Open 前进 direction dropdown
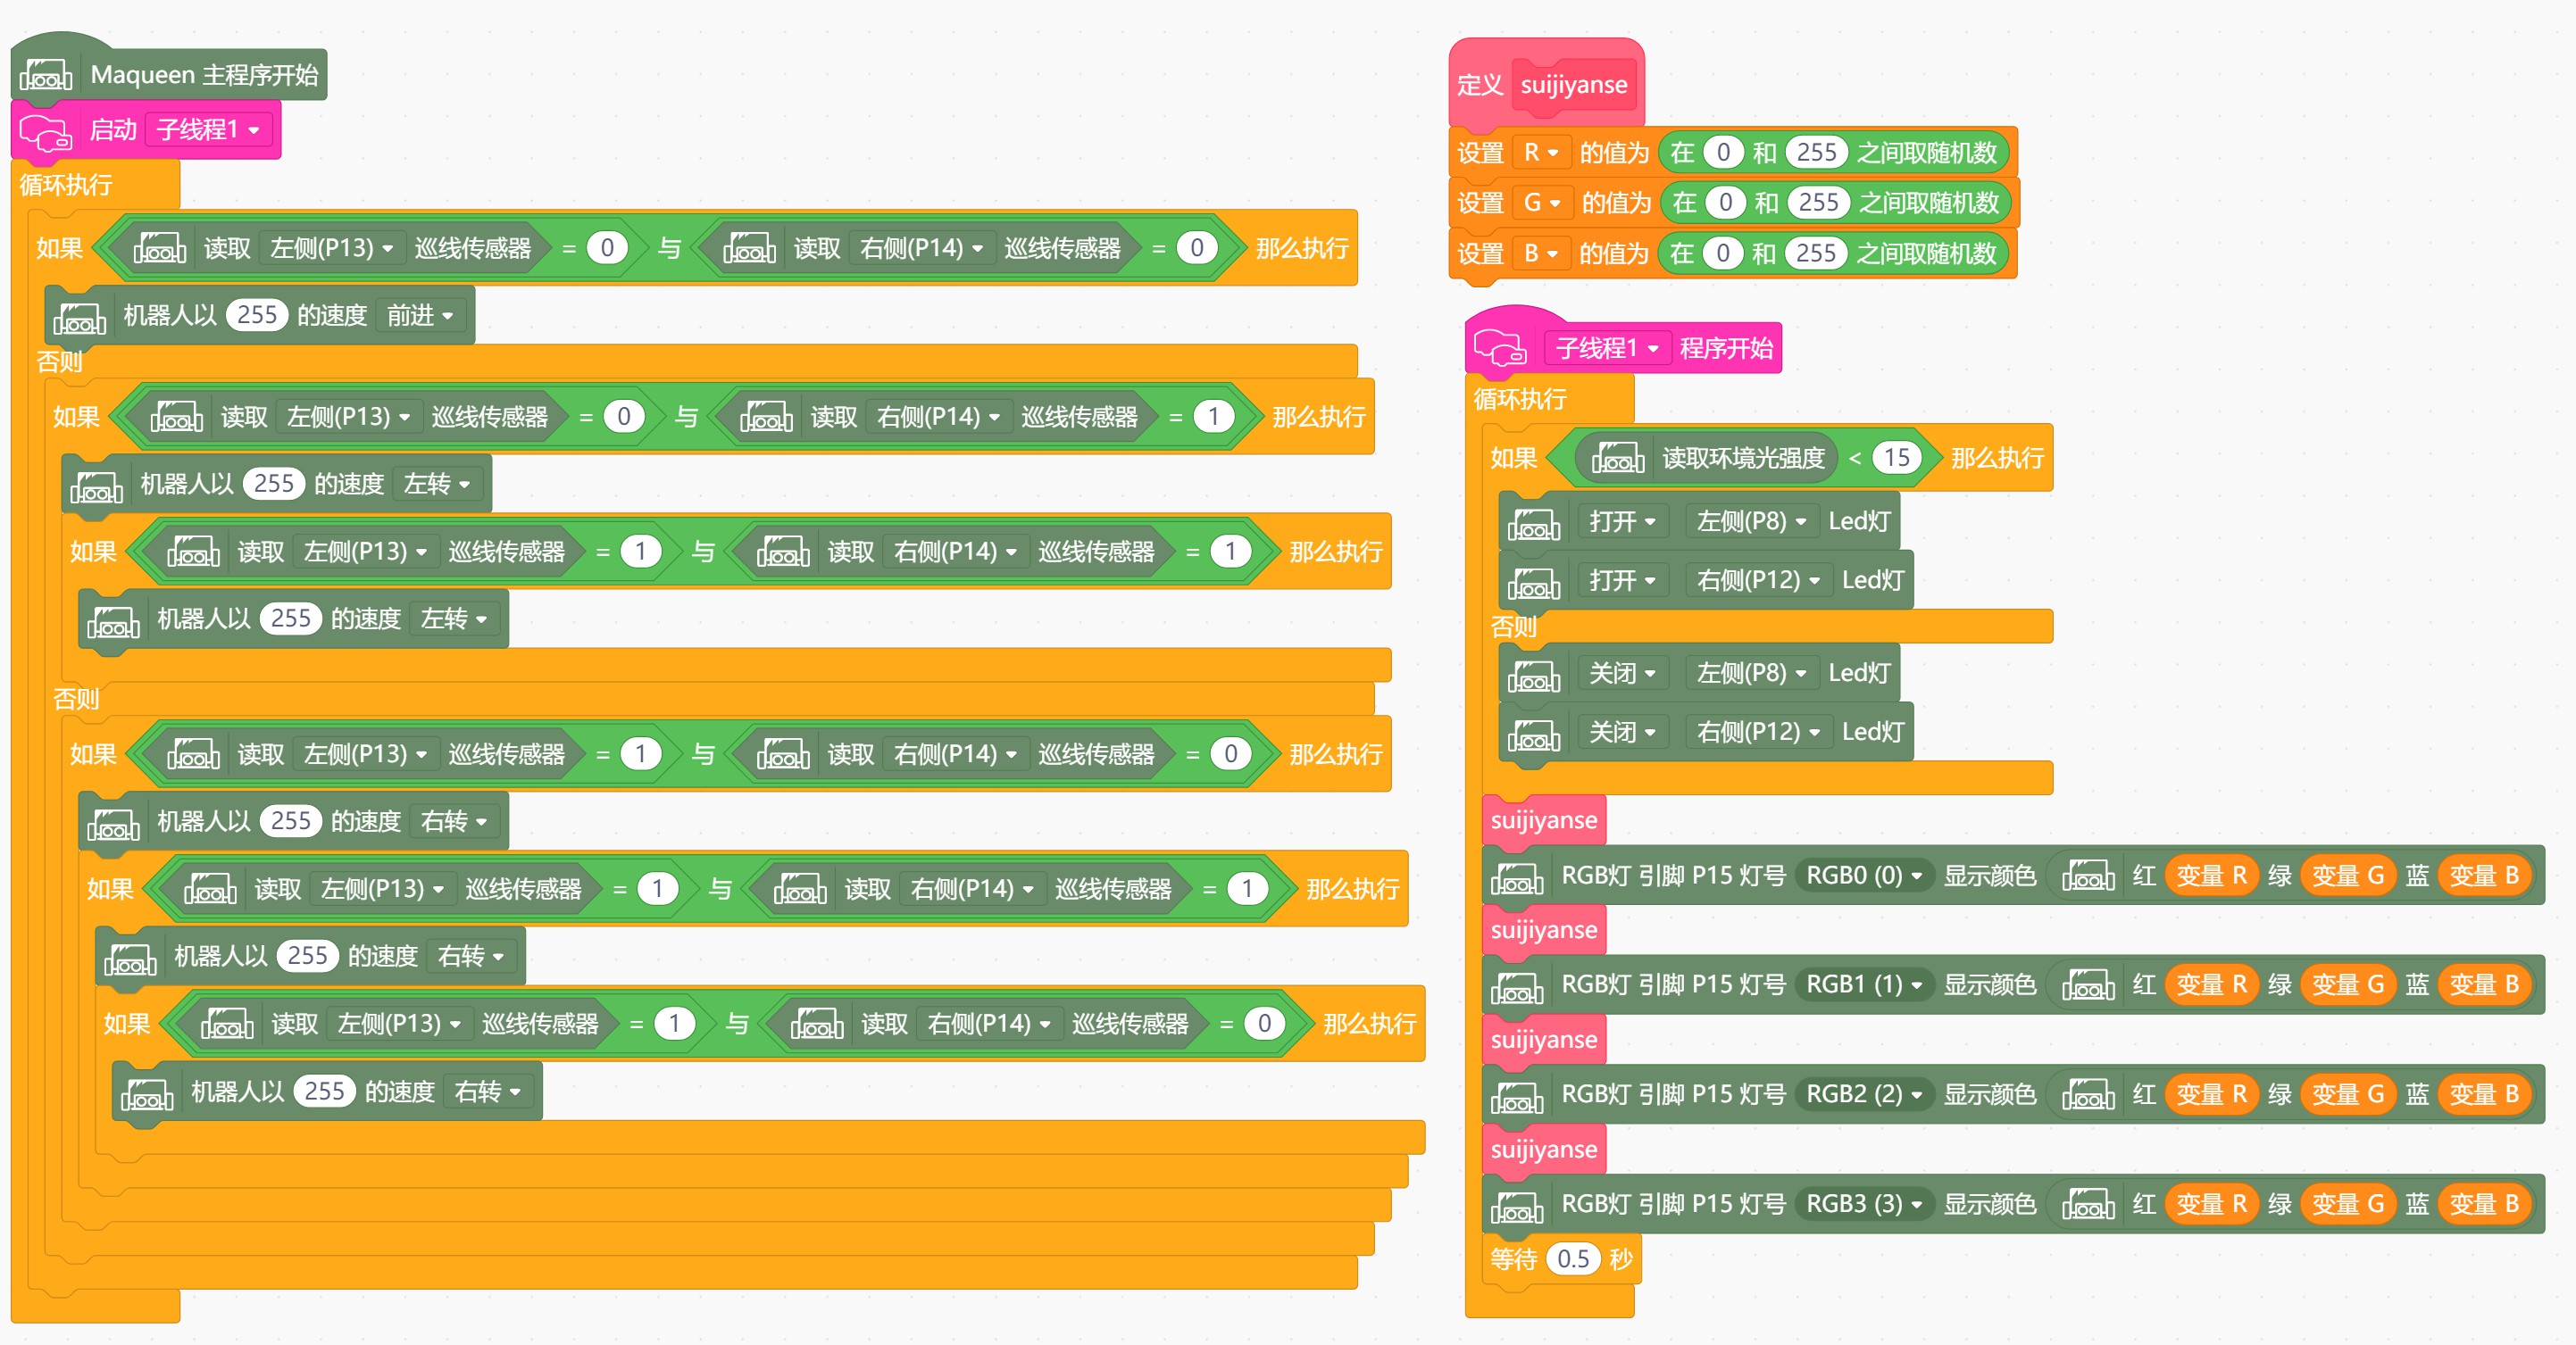2576x1345 pixels. click(x=420, y=316)
